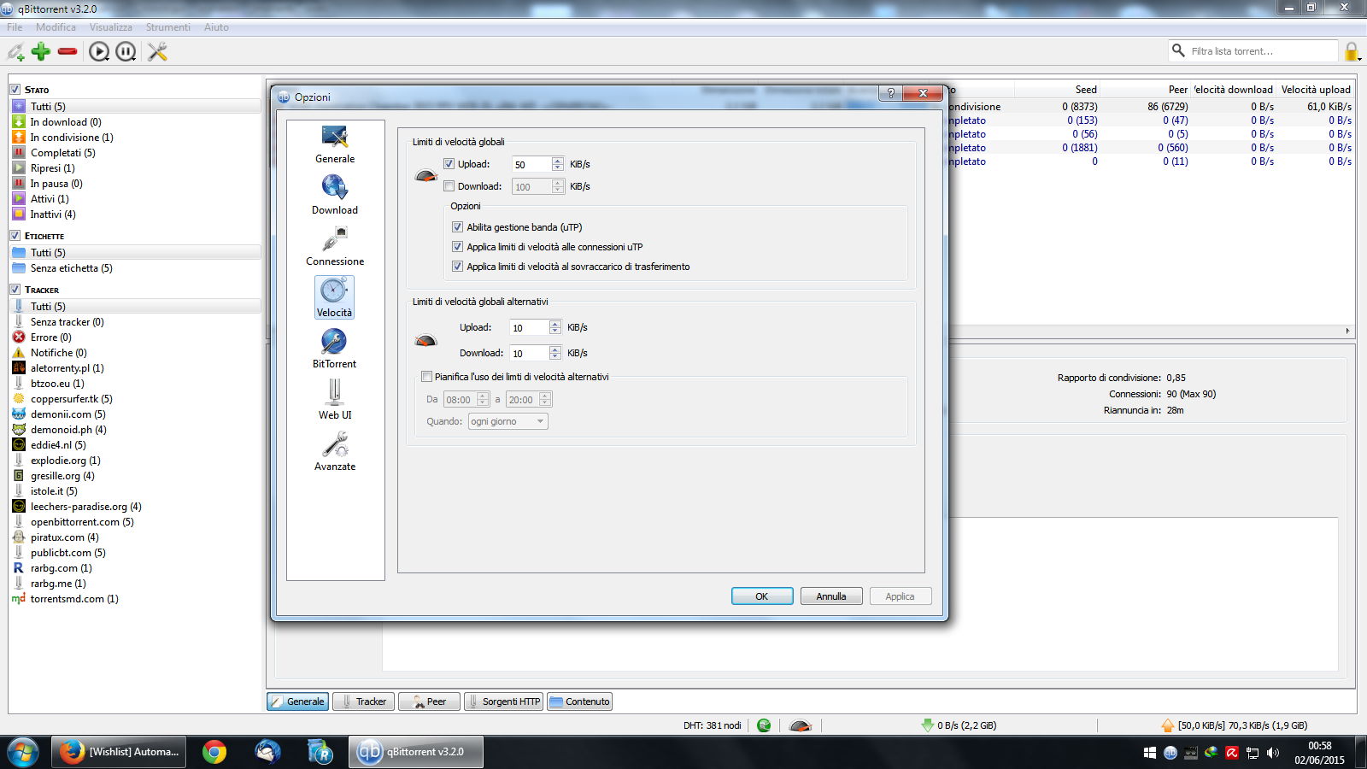Open the File menu
The width and height of the screenshot is (1367, 769).
[15, 27]
